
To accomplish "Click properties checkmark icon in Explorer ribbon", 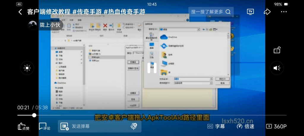I will click(140, 26).
